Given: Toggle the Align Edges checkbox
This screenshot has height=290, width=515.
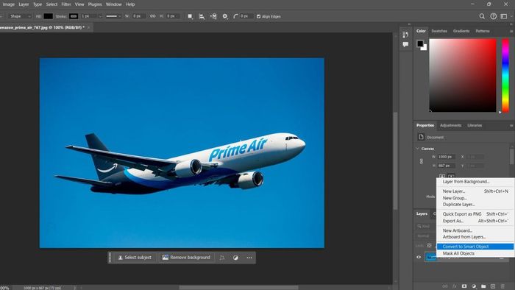Looking at the screenshot, I should coord(258,16).
